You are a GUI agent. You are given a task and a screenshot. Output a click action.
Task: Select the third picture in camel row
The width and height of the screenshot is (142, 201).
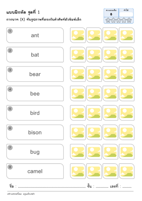[x=110, y=171]
